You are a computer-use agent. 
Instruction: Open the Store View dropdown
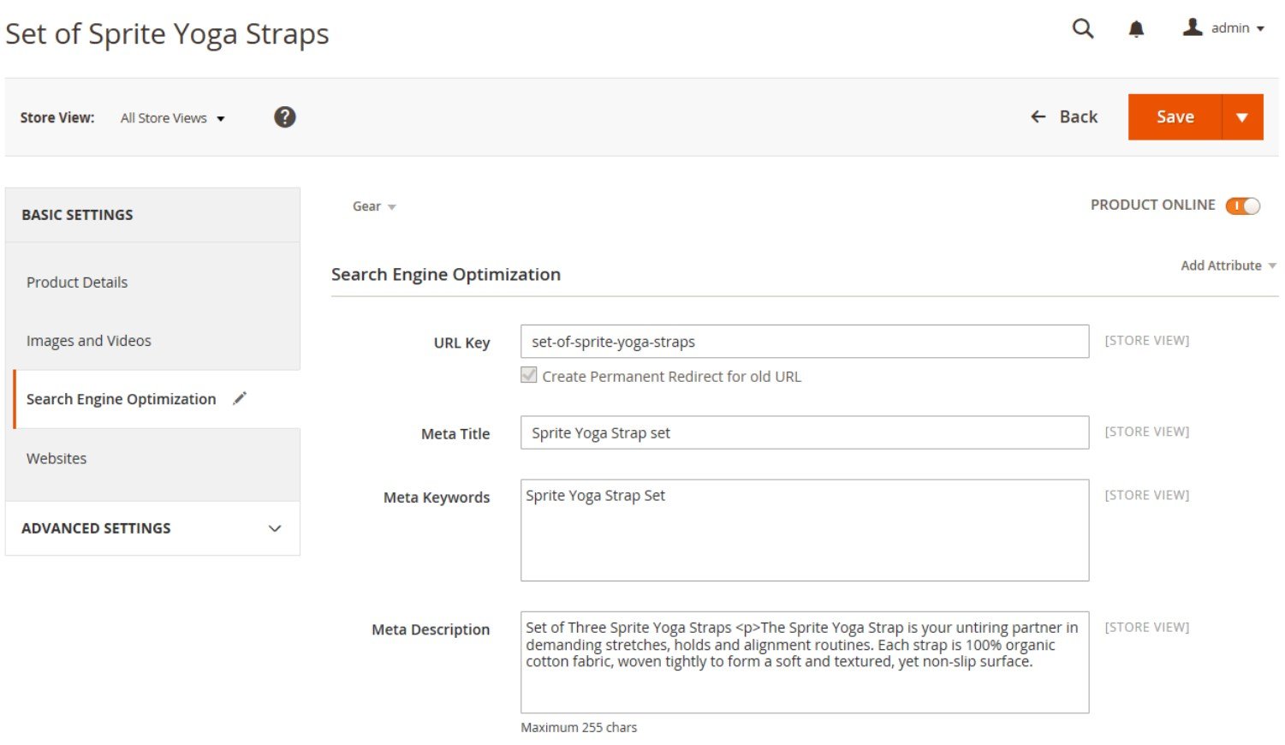coord(173,118)
